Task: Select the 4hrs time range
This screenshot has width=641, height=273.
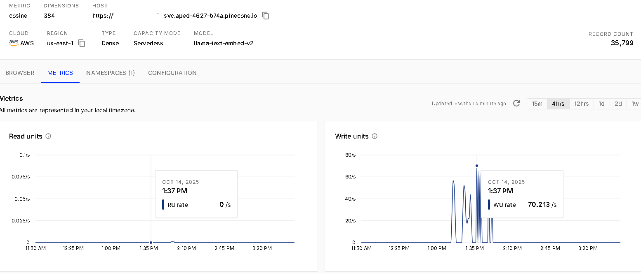Action: tap(558, 104)
